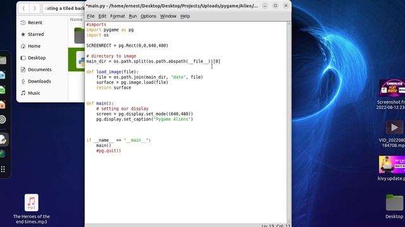Click the Music note icon

click(23, 93)
